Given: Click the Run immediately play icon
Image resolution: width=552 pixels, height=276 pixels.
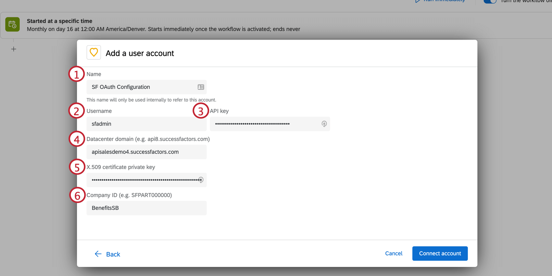Looking at the screenshot, I should click(418, 1).
